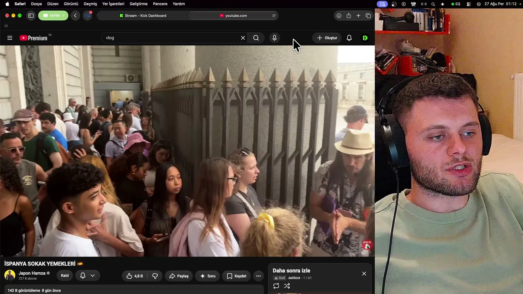
Task: Close the Daha sonra izle playlist panel
Action: [x=364, y=274]
